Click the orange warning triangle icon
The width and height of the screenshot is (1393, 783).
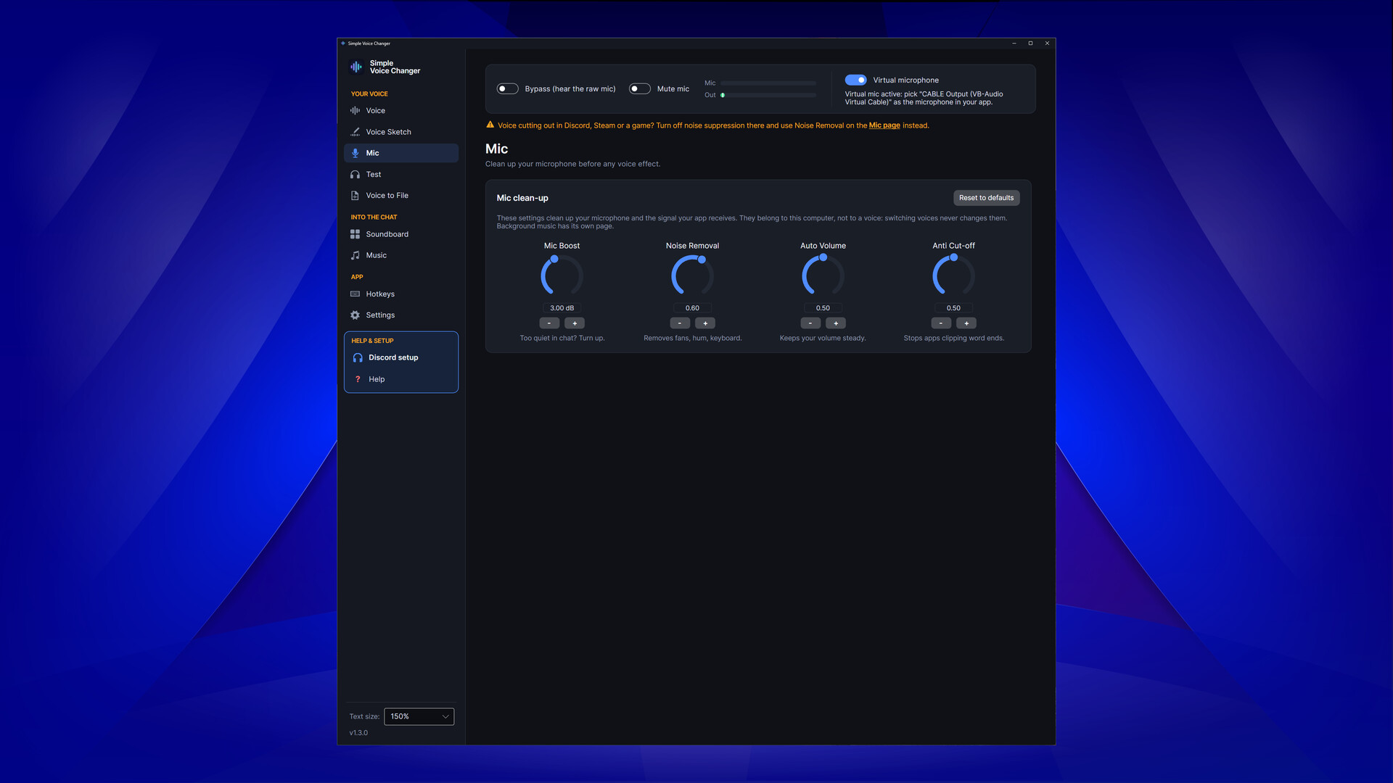[x=490, y=125]
